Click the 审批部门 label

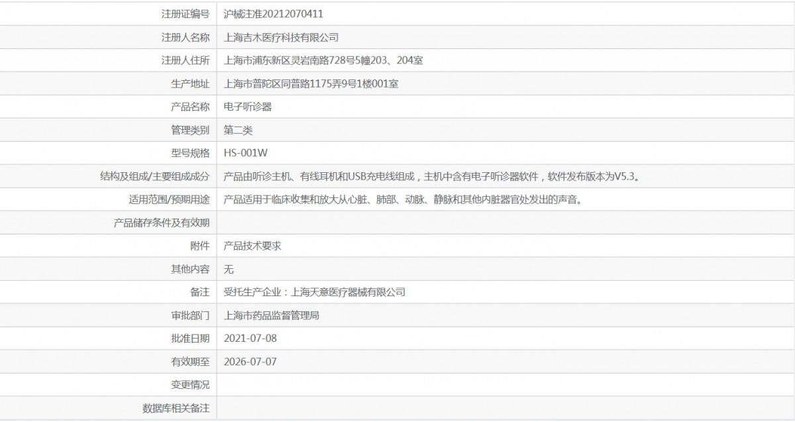pyautogui.click(x=190, y=315)
